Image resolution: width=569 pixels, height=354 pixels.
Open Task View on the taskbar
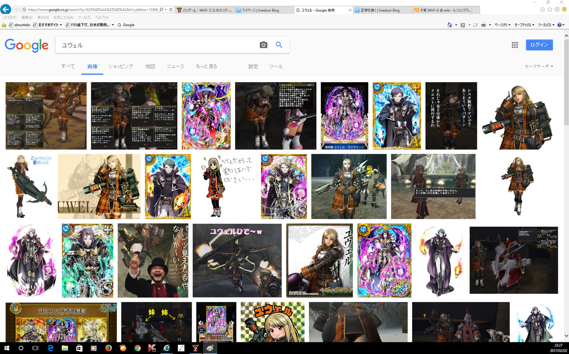35,348
